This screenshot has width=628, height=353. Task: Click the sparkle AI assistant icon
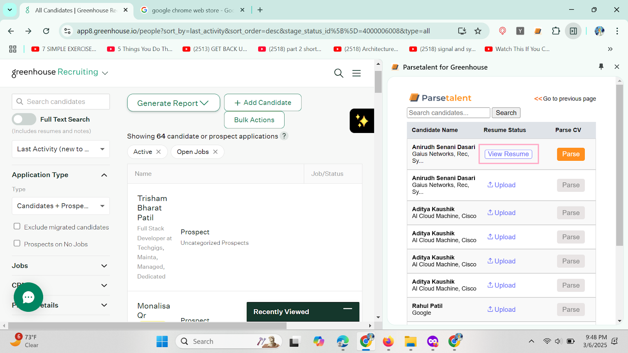(362, 121)
